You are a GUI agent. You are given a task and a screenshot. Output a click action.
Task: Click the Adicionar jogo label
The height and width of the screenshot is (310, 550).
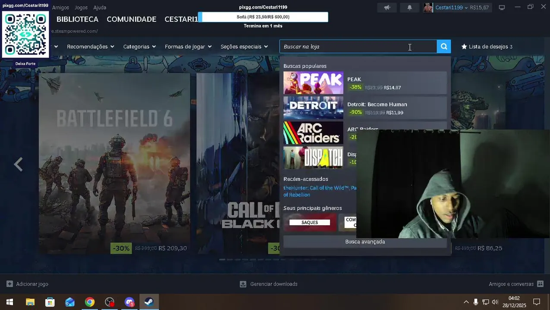[32, 284]
